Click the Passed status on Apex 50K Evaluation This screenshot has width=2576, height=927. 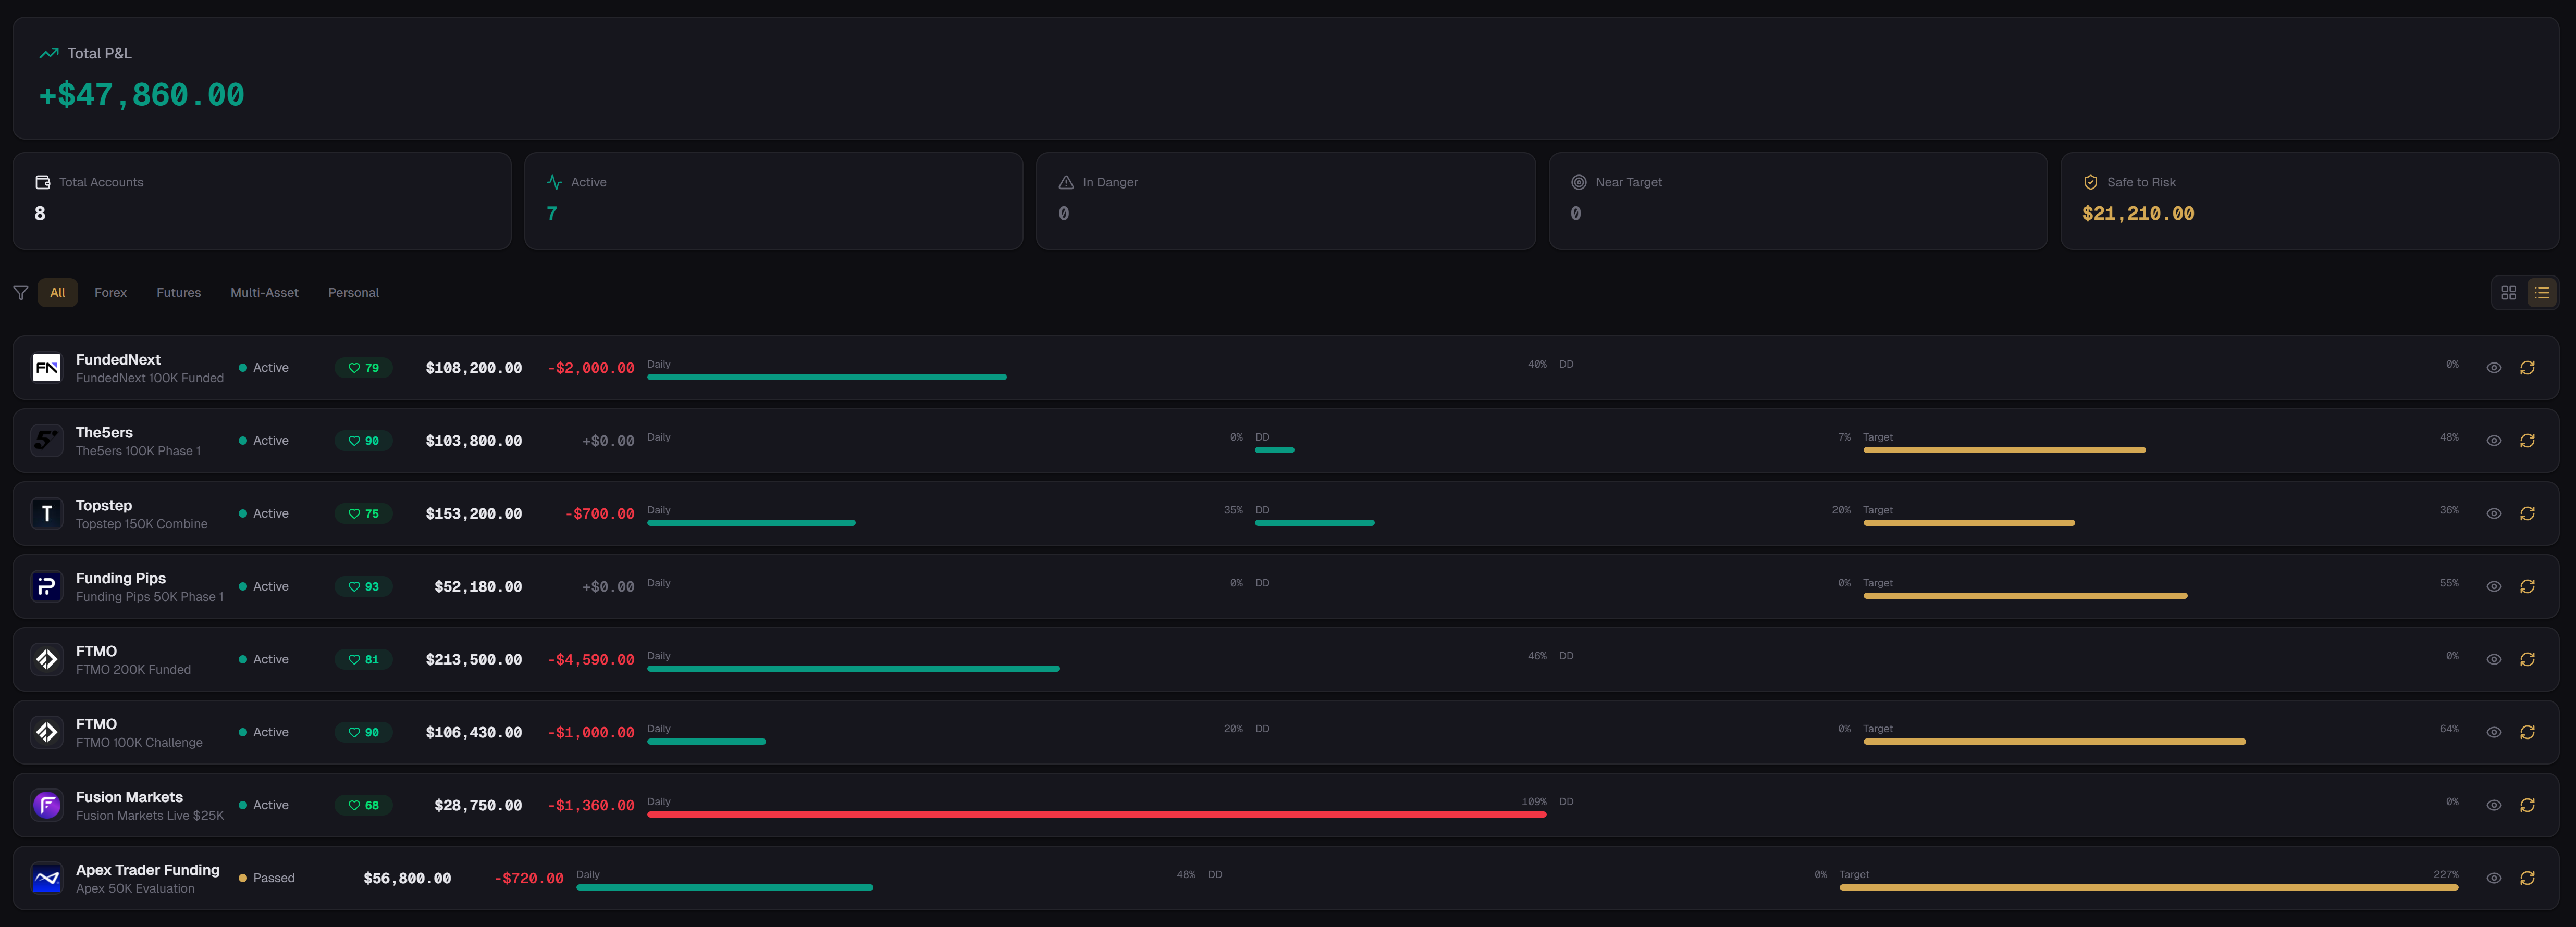pos(267,877)
